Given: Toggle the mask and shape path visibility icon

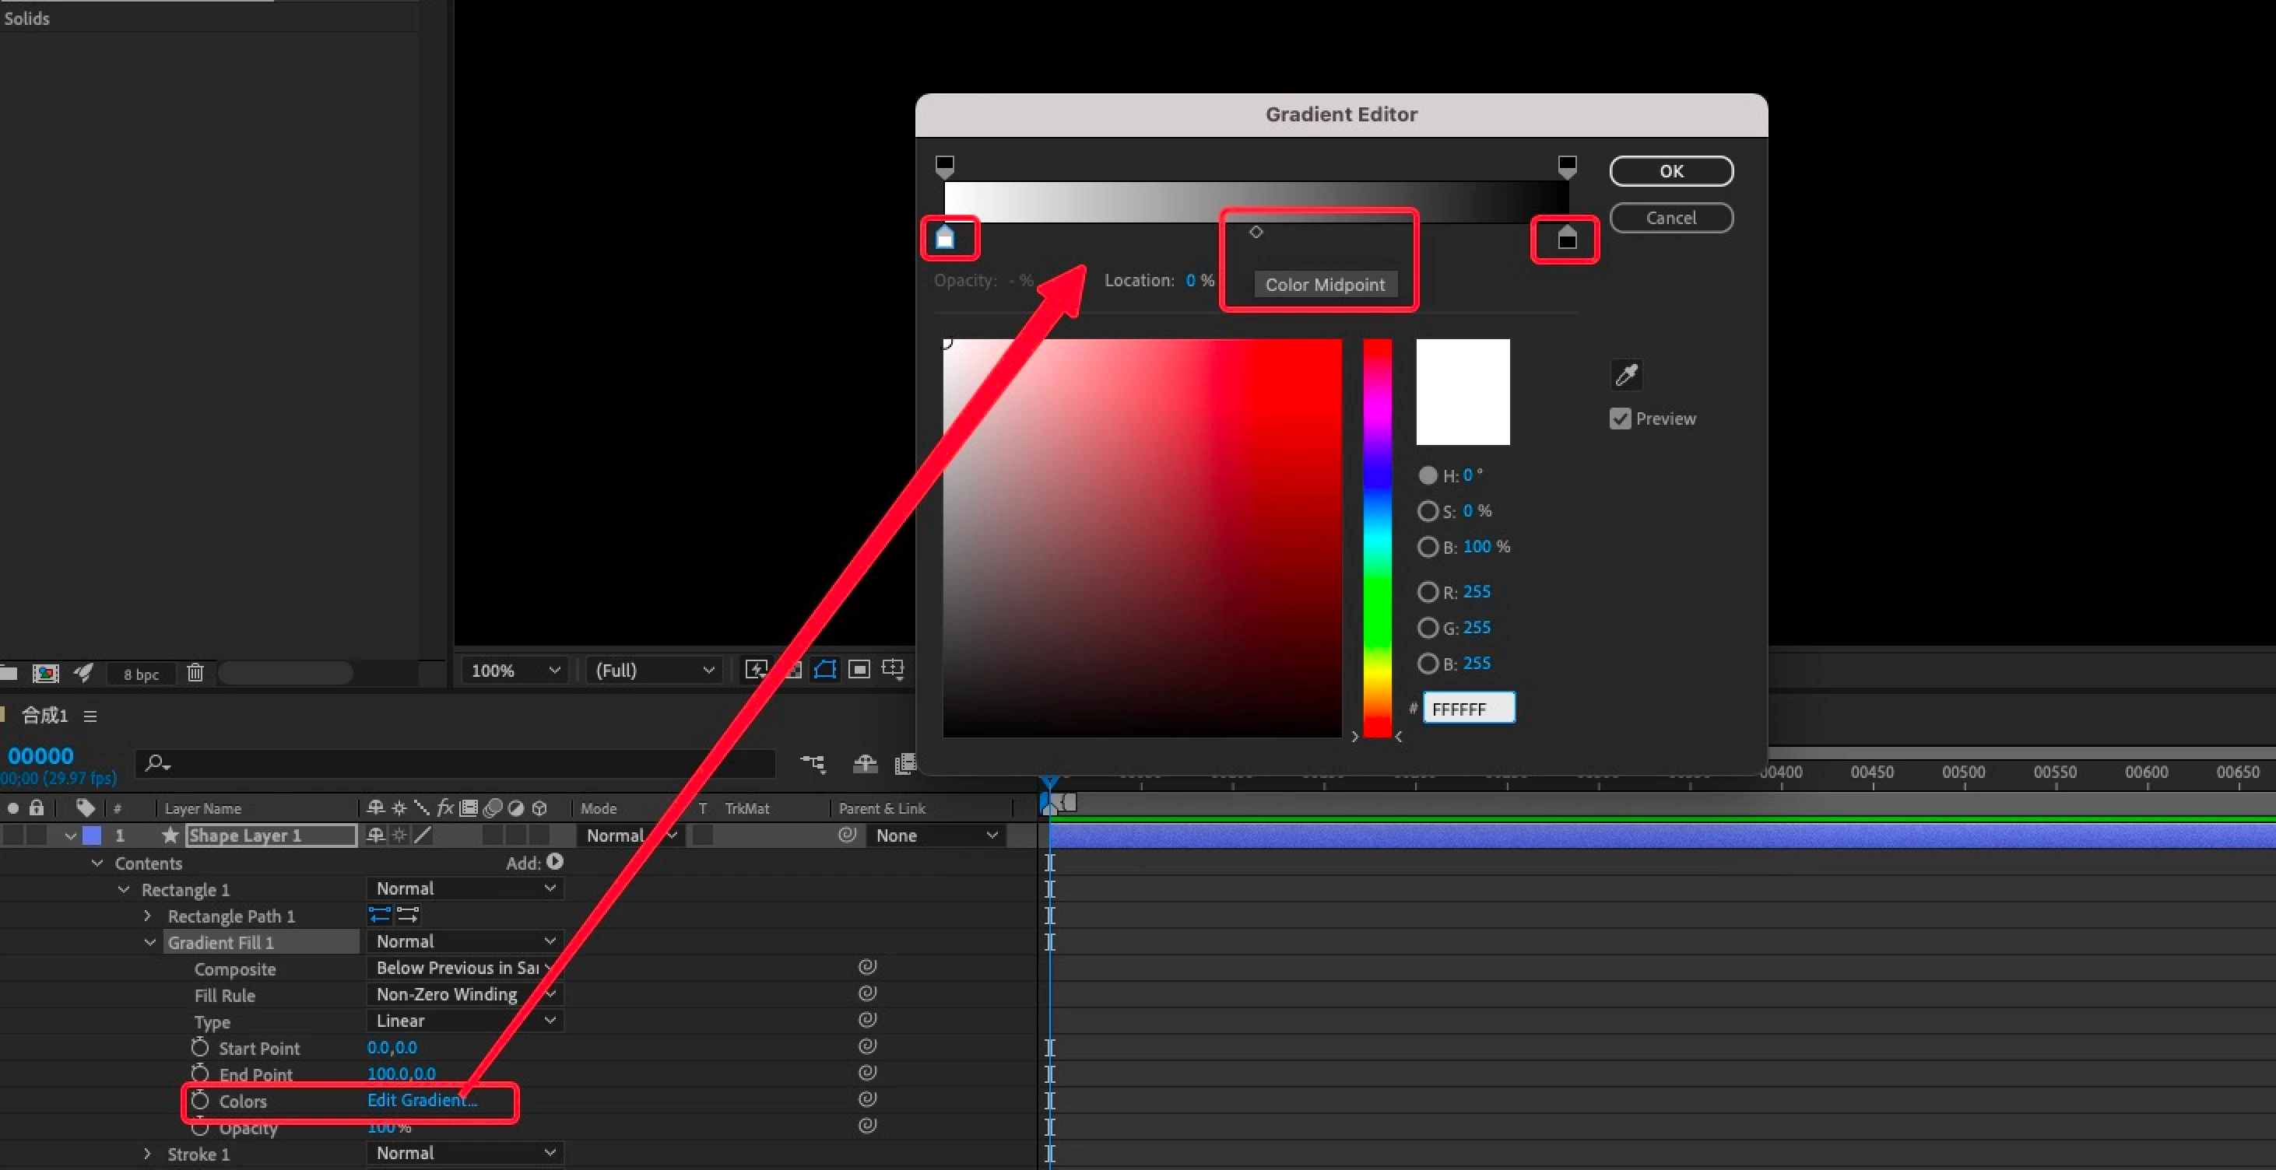Looking at the screenshot, I should pos(825,669).
